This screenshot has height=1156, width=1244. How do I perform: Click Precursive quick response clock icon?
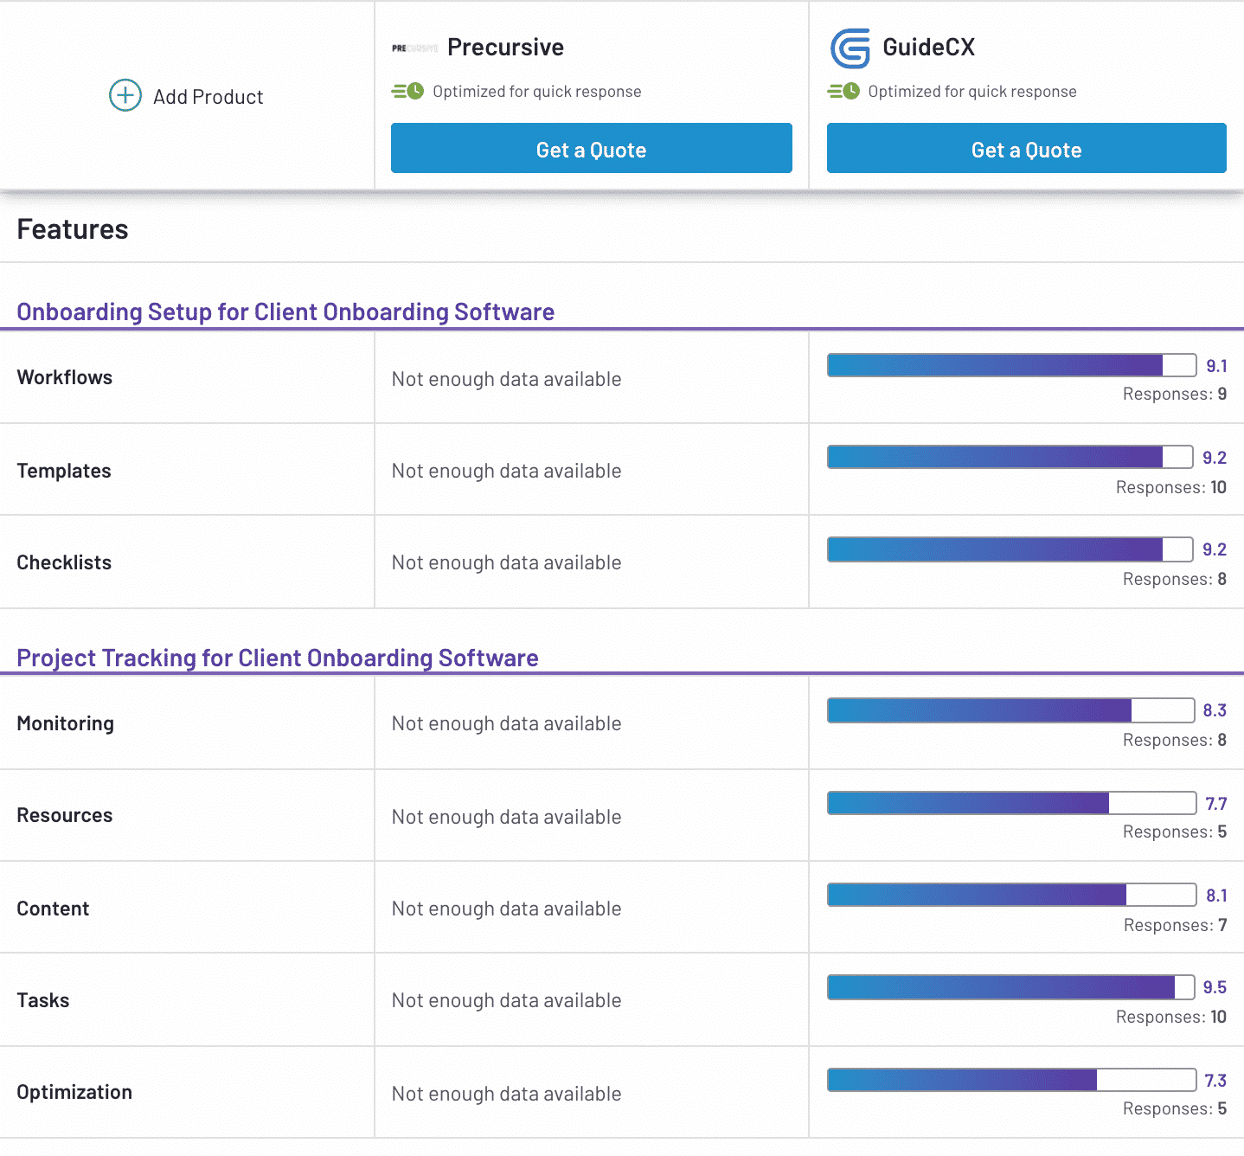click(x=407, y=91)
